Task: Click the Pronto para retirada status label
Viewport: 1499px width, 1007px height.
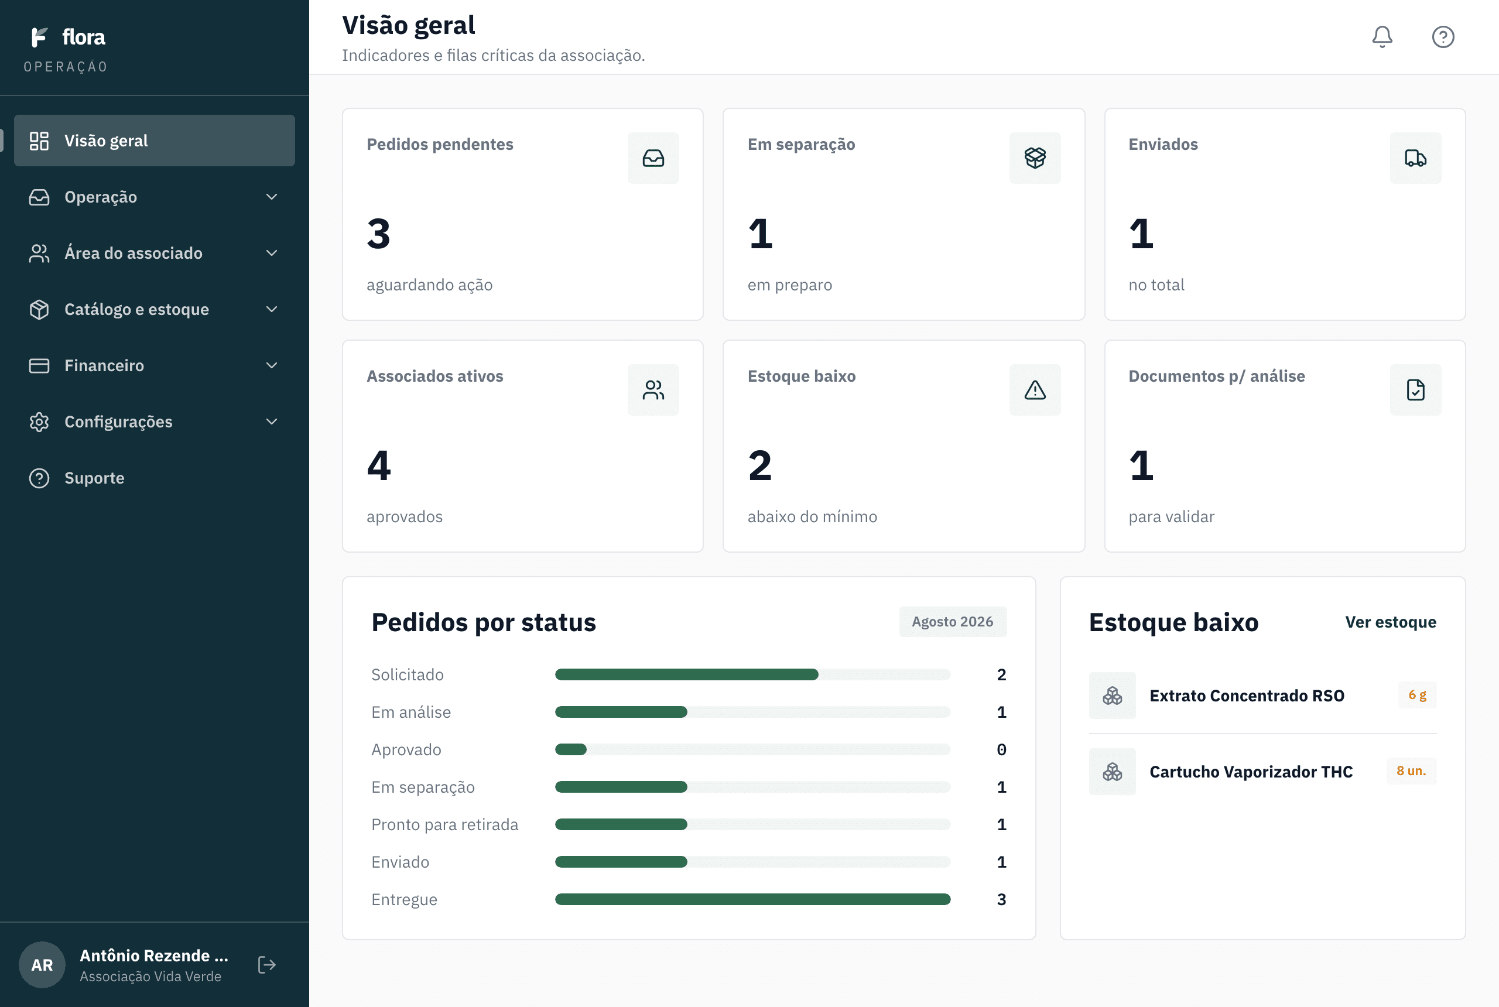Action: pyautogui.click(x=444, y=824)
